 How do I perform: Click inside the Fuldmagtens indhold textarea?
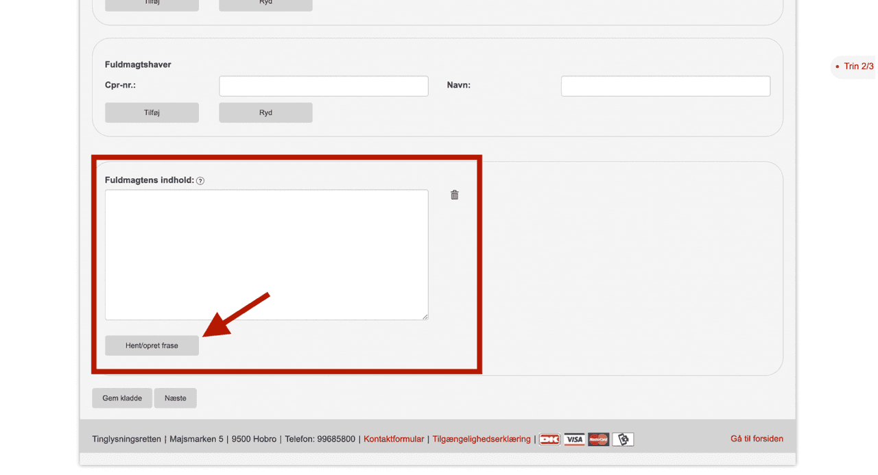pos(266,254)
